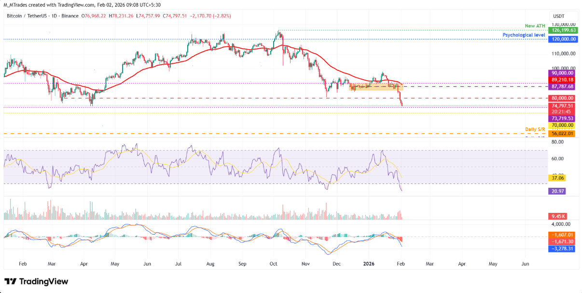Click the TradingView logo at bottom left
This screenshot has height=293, width=582.
tap(36, 281)
